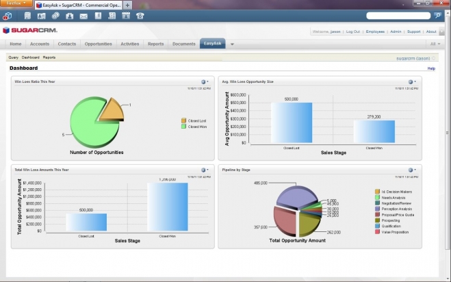Open the Admin link
Viewport: 451px width, 282px height.
click(396, 31)
